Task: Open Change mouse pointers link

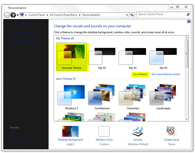Action: point(24,37)
